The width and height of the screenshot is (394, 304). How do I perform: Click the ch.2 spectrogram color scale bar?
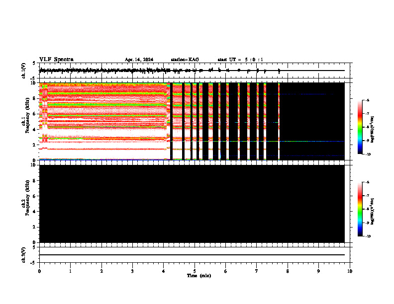360,209
